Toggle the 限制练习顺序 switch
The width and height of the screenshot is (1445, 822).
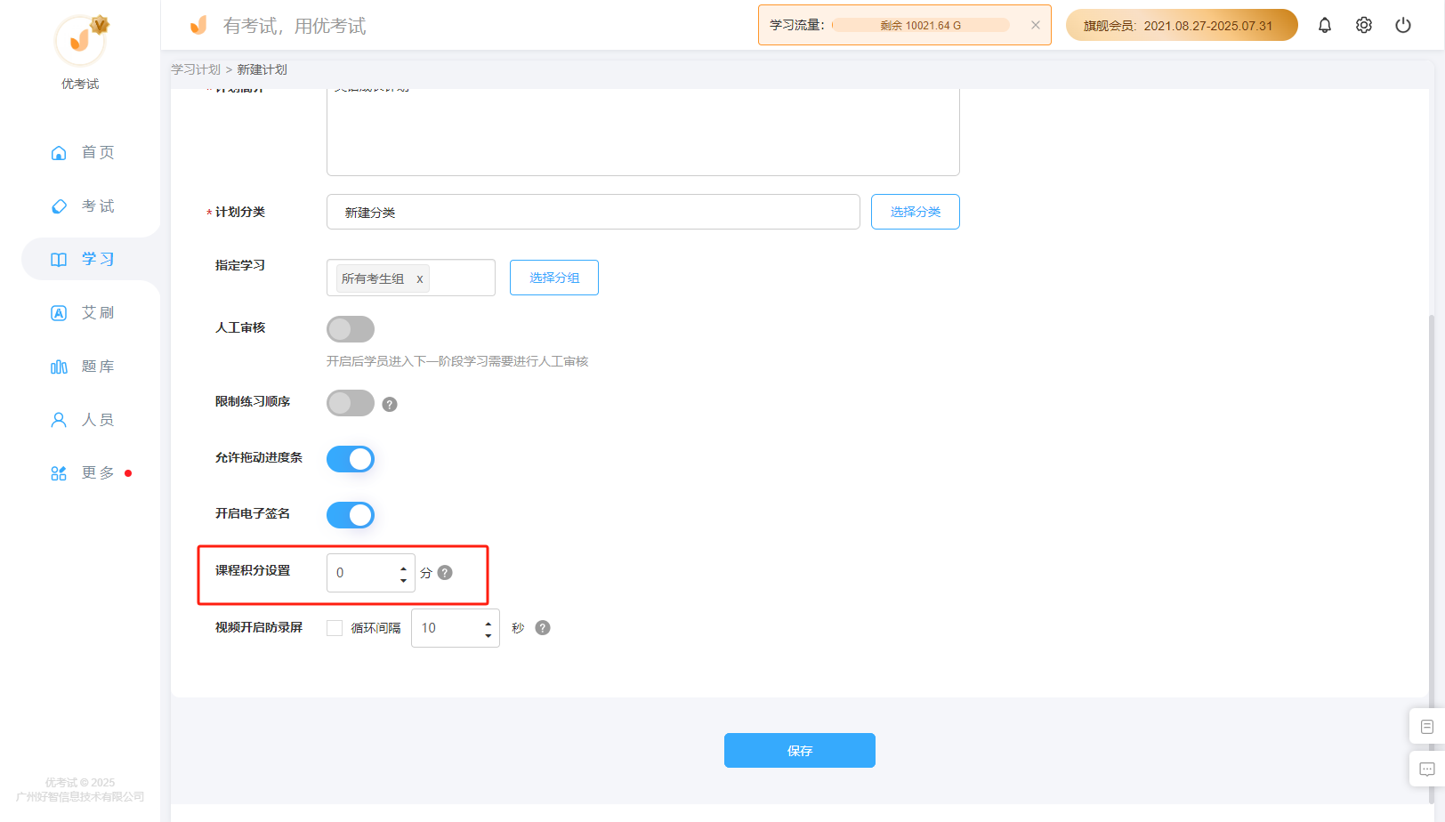(x=351, y=403)
